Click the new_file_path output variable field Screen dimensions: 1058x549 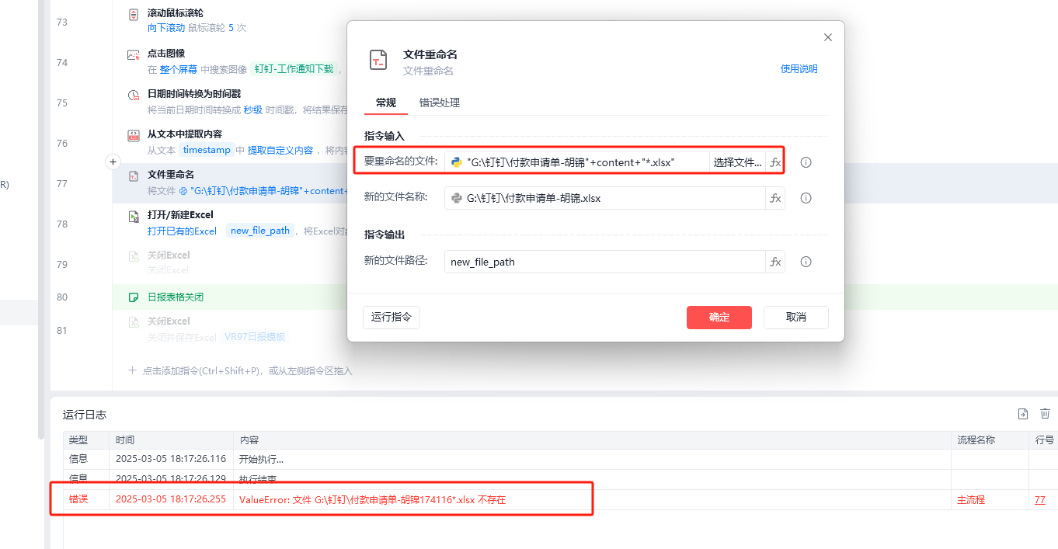(605, 262)
